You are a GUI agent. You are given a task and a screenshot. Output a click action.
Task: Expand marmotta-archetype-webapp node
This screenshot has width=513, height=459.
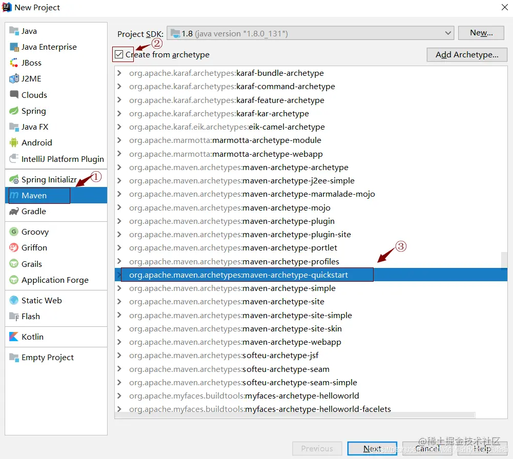pyautogui.click(x=119, y=154)
